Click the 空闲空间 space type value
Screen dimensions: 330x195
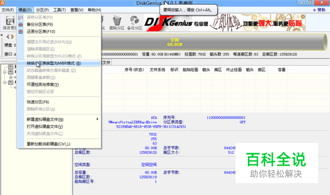[x=149, y=164]
